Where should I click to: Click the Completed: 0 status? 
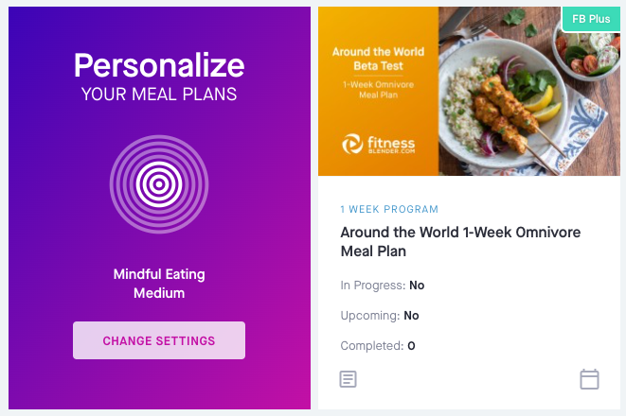click(x=378, y=345)
